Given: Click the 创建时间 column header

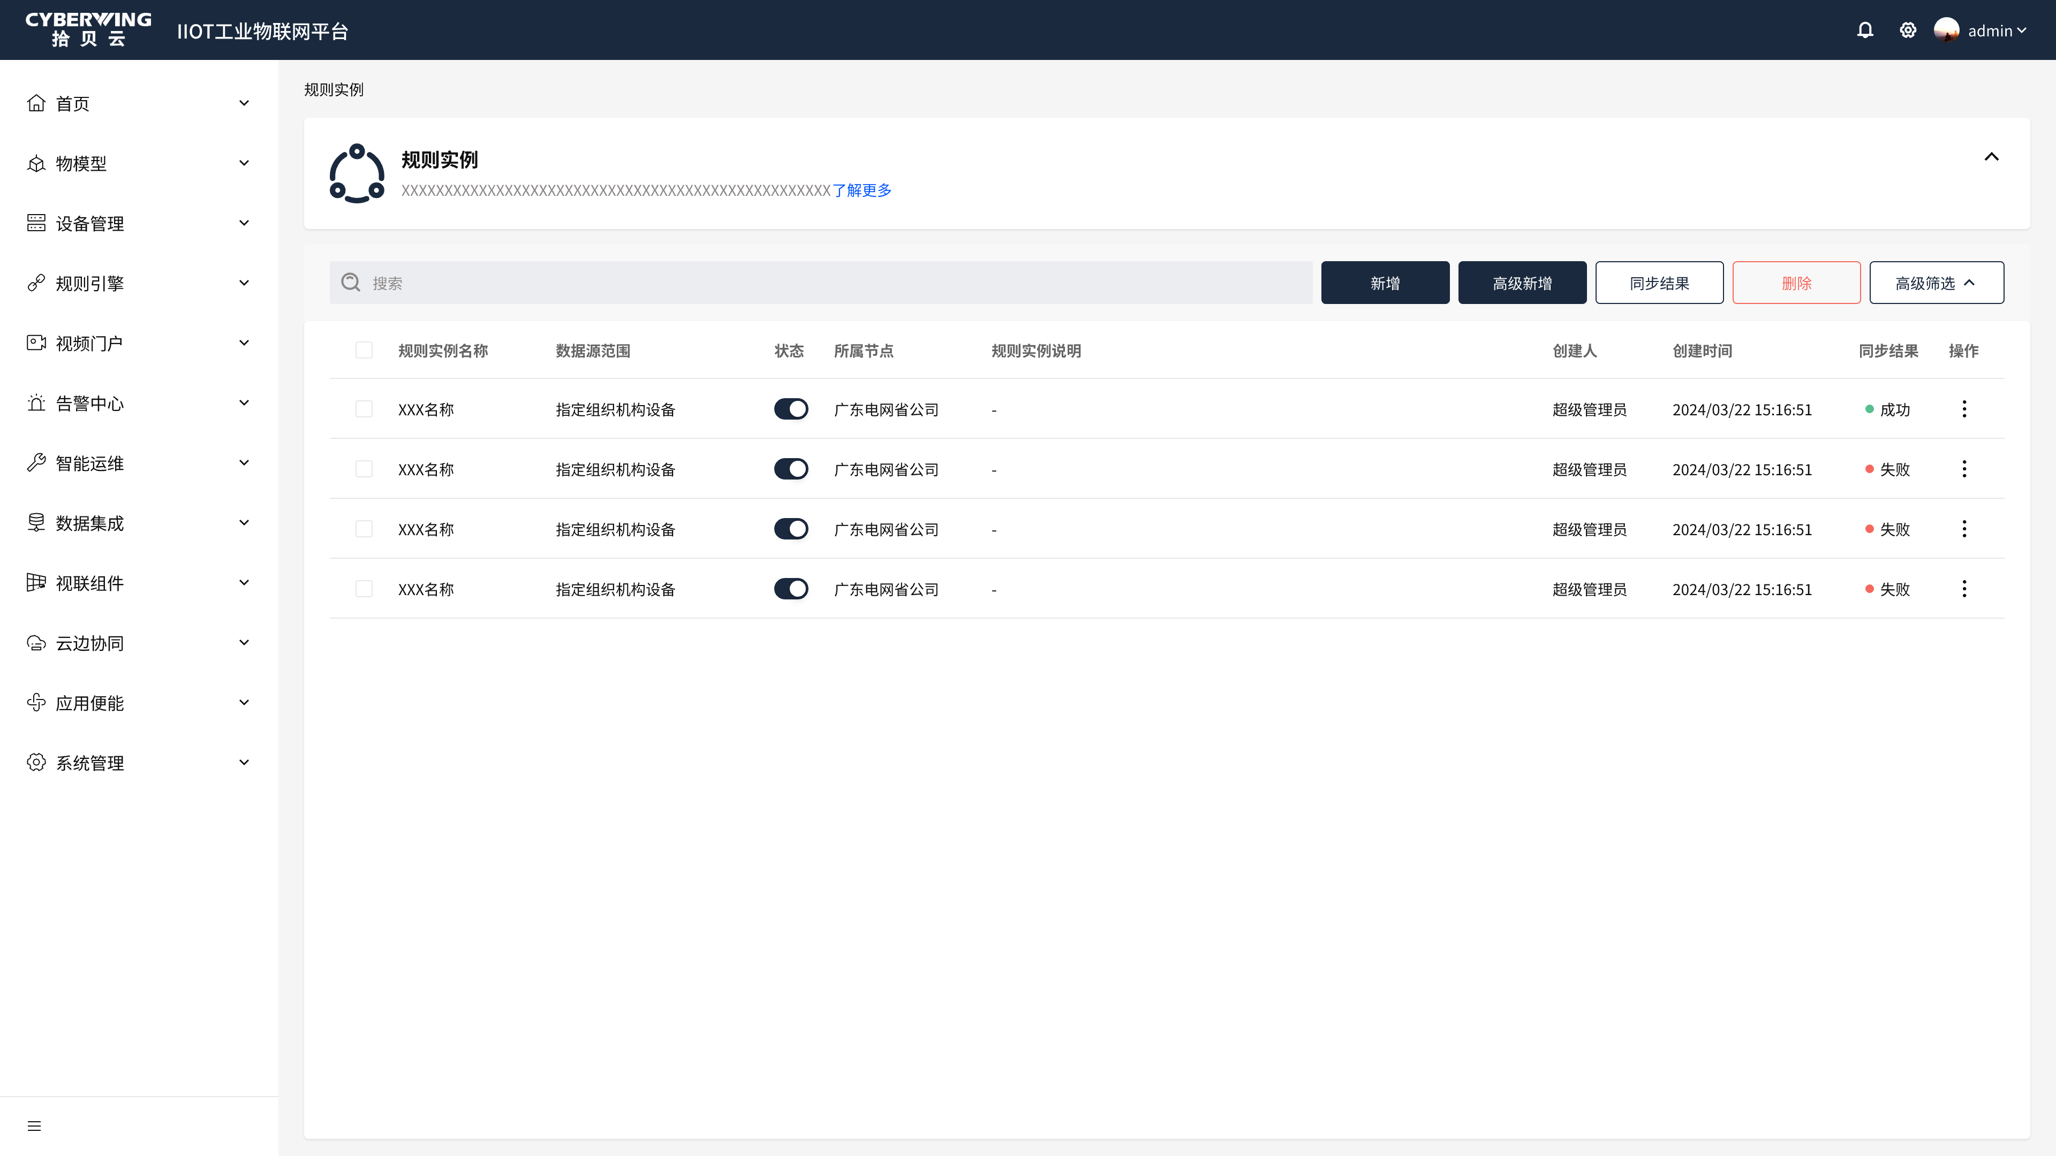Looking at the screenshot, I should [x=1703, y=350].
